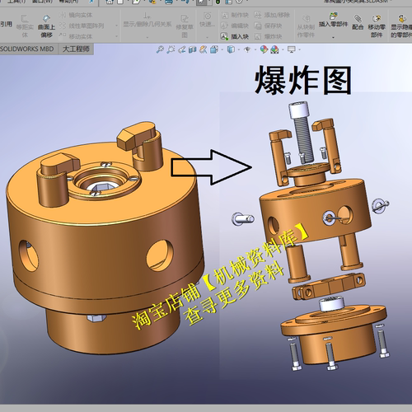Click 配合 mate tool
Image resolution: width=412 pixels, height=412 pixels.
coord(358,22)
